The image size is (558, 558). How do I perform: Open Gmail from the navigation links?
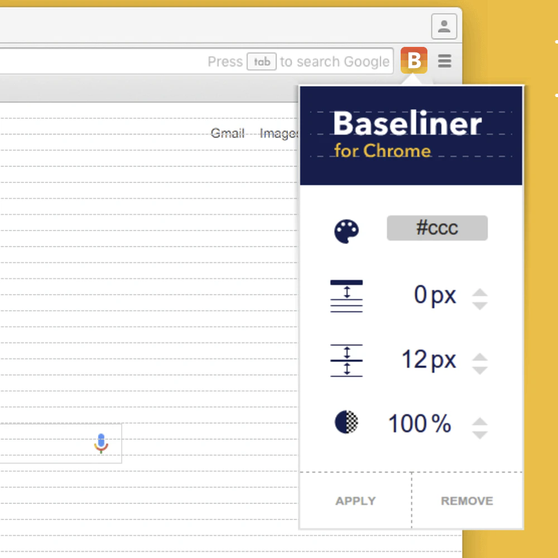227,133
